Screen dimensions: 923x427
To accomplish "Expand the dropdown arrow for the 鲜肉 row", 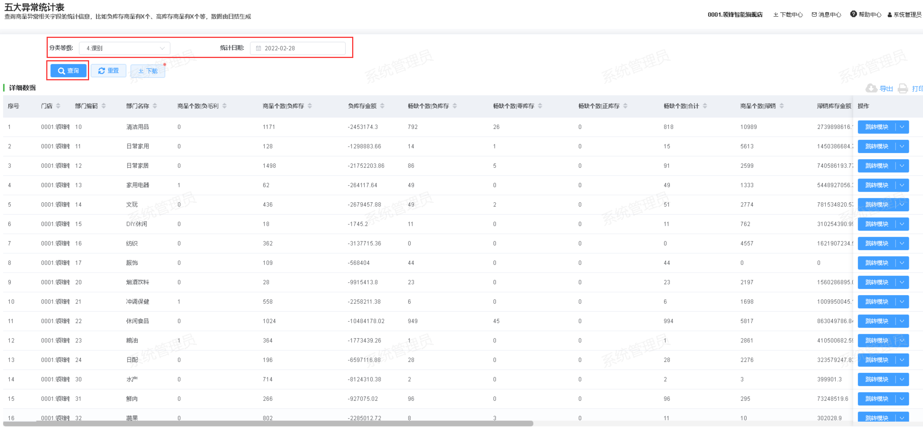I will click(902, 399).
